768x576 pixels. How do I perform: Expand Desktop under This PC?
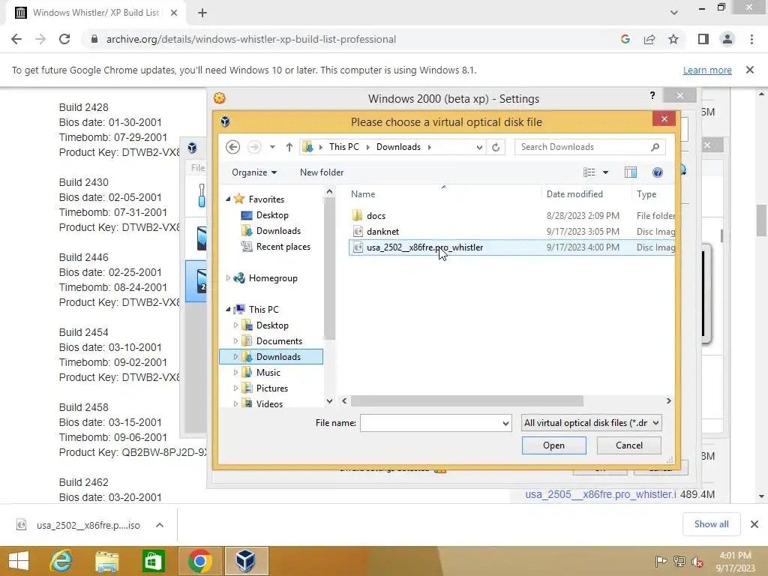point(235,325)
